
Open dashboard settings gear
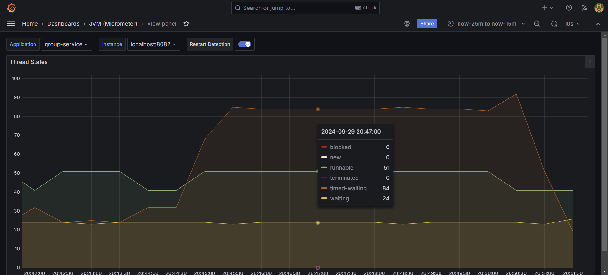point(407,24)
